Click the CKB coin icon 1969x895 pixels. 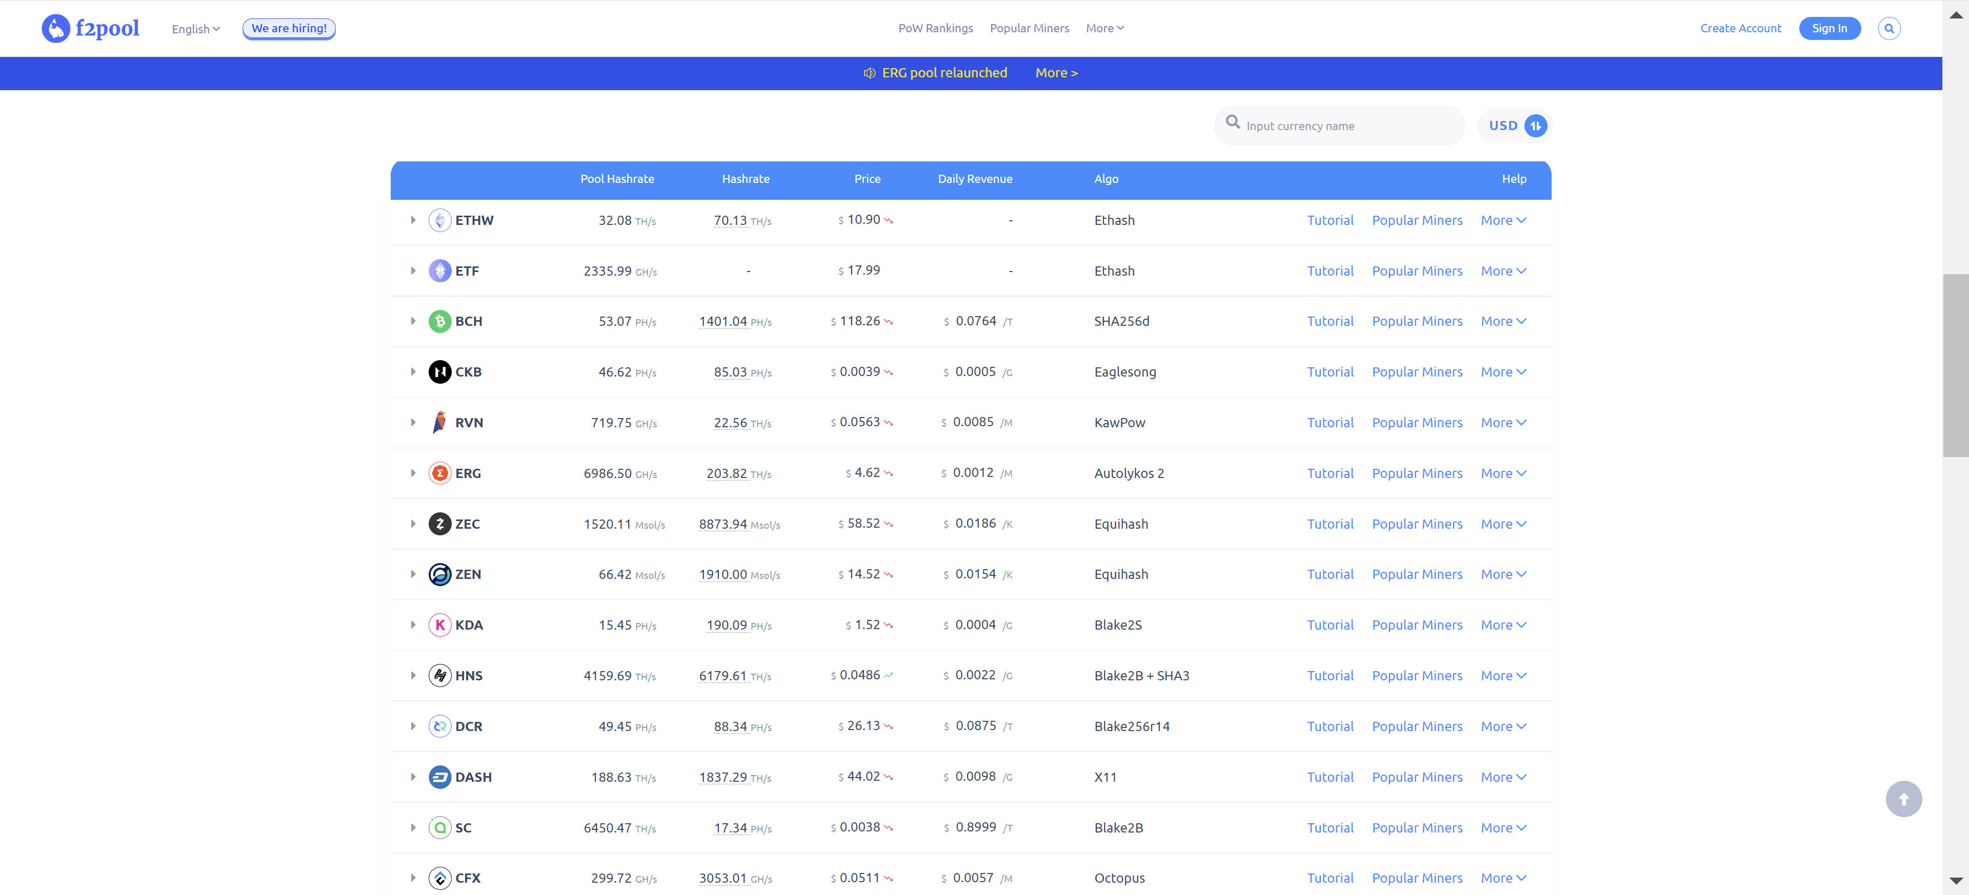[x=439, y=372]
